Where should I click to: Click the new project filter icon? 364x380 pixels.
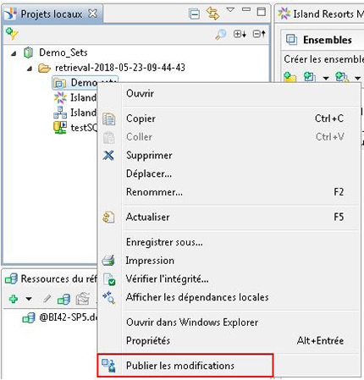coord(12,34)
